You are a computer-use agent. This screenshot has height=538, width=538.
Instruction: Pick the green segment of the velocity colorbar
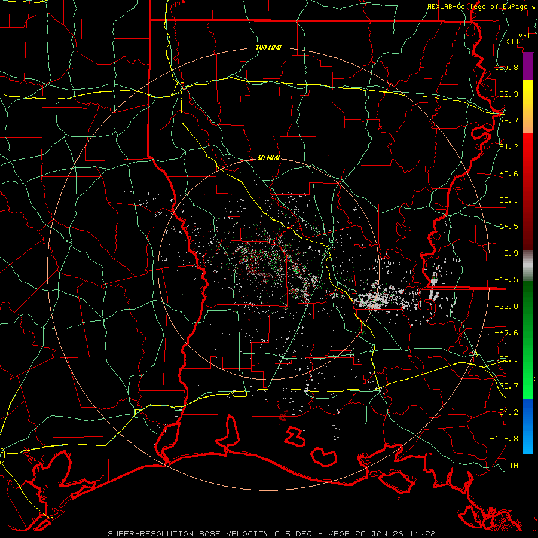pyautogui.click(x=528, y=340)
